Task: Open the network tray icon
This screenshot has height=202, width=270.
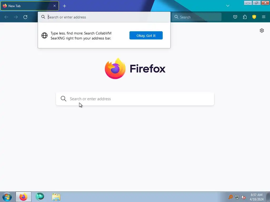Action: tap(237, 197)
